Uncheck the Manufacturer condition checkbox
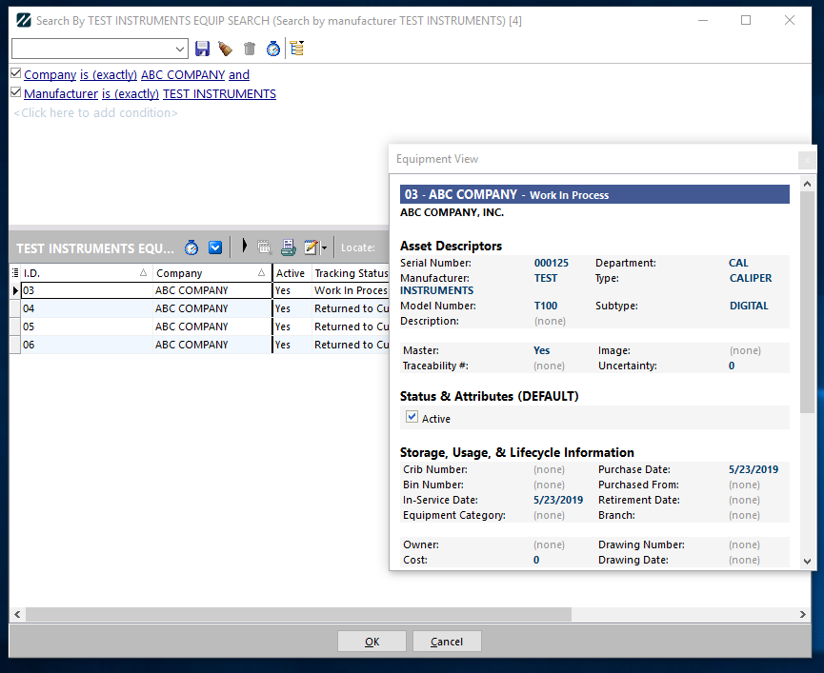 coord(16,93)
